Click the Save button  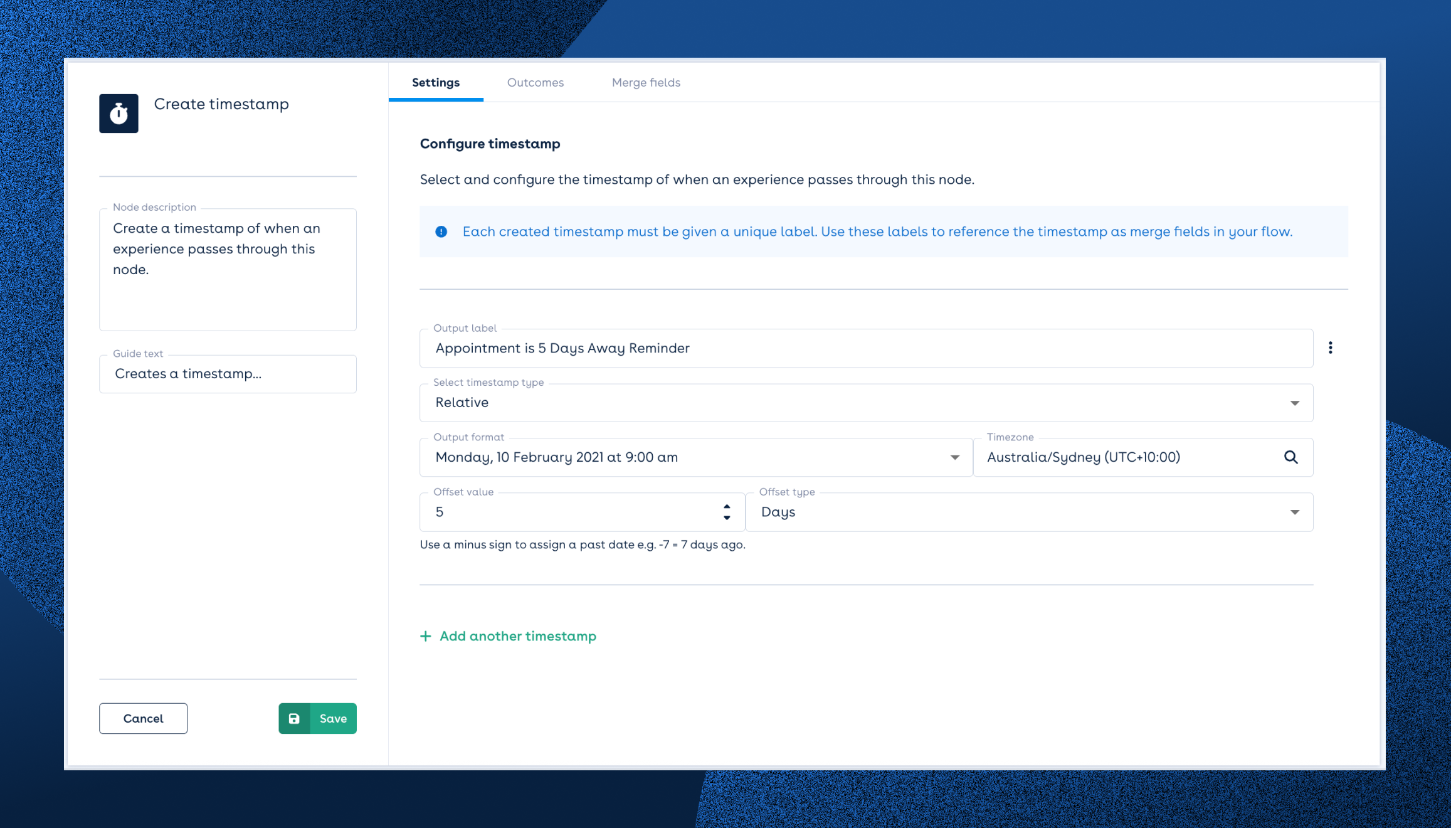pos(332,718)
